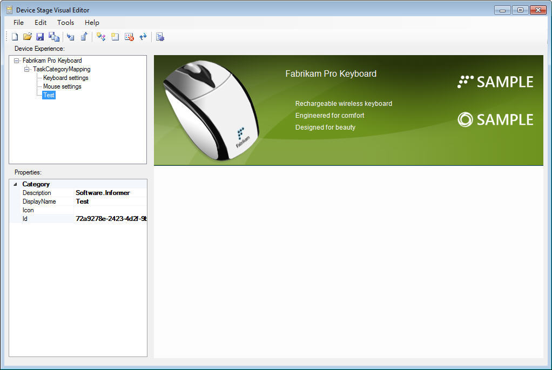Screen dimensions: 552x370
Task: Click the Rechargeable wireless keyboard text
Action: [x=344, y=104]
